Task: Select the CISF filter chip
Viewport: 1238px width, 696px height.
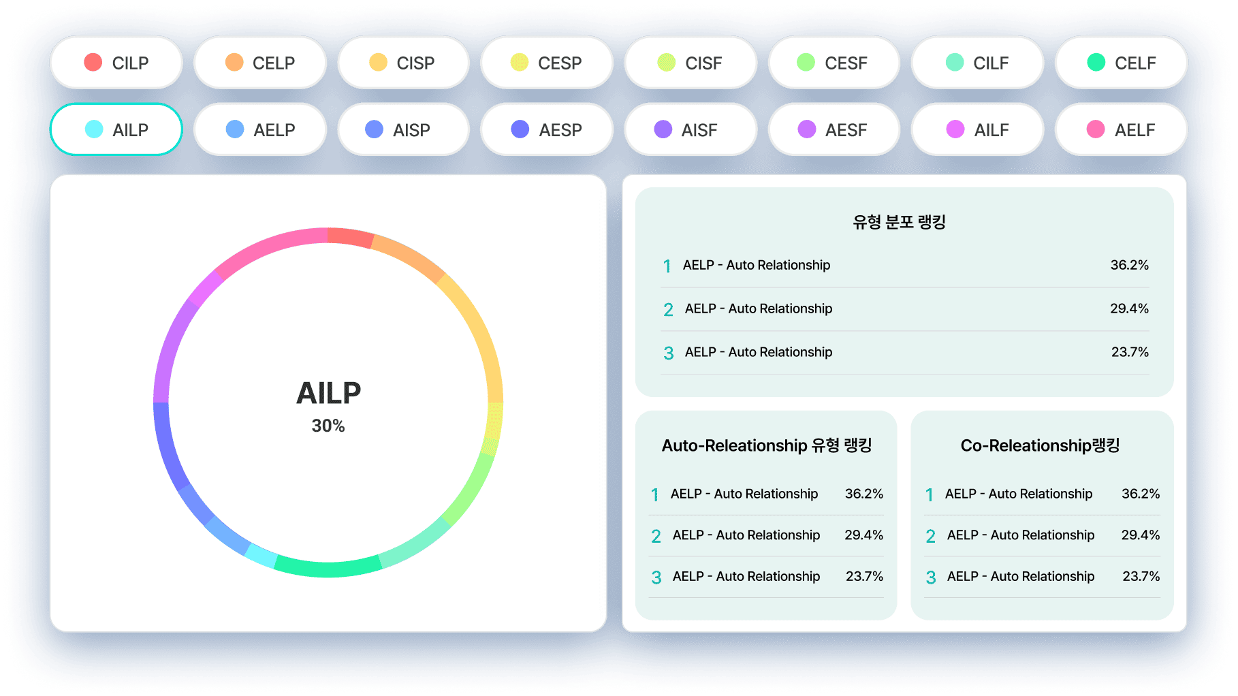Action: click(x=690, y=63)
